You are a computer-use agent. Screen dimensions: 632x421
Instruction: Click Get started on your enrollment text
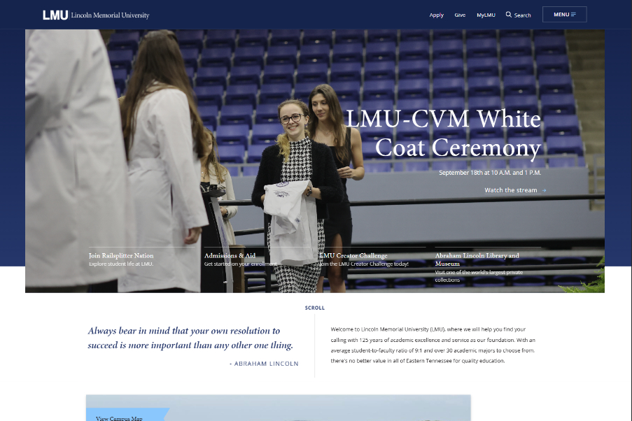(x=240, y=264)
